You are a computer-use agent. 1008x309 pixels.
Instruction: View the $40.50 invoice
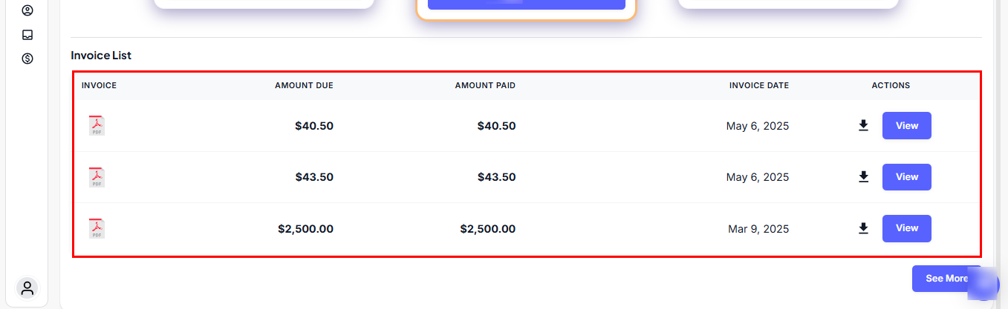pyautogui.click(x=906, y=126)
